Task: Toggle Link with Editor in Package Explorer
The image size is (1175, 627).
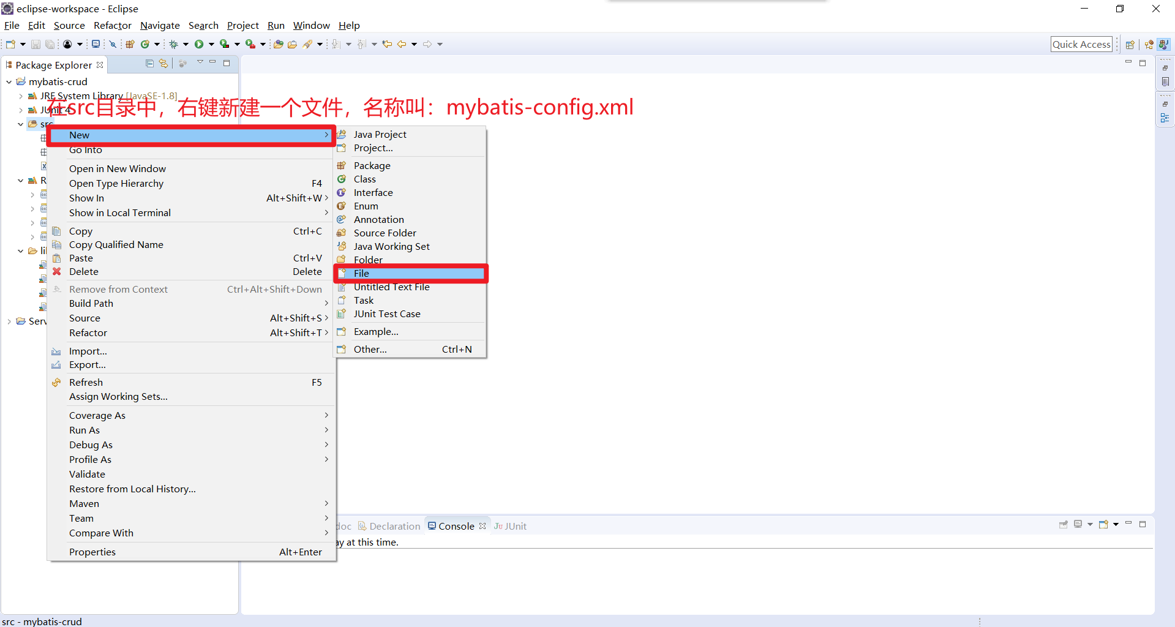Action: (163, 63)
